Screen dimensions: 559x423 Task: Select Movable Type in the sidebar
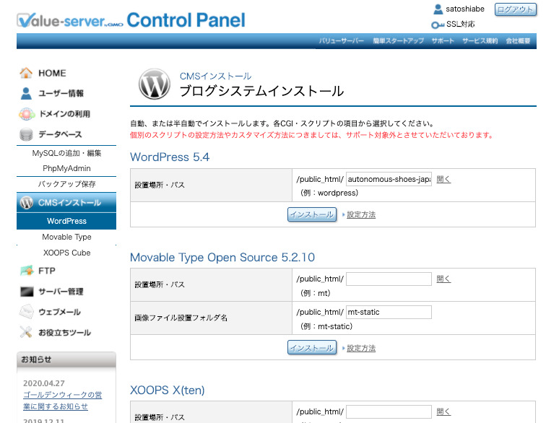(66, 237)
